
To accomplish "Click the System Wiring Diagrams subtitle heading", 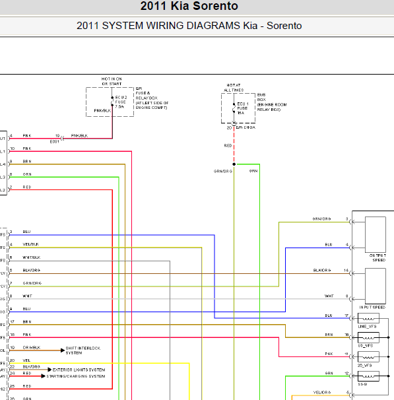I will point(189,26).
